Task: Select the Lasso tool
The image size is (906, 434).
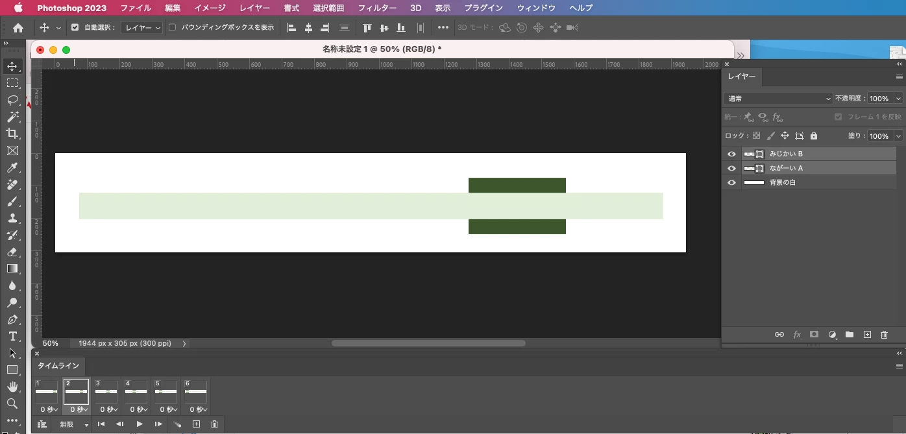Action: pyautogui.click(x=12, y=100)
